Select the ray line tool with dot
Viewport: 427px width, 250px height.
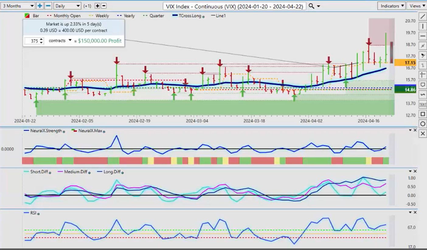423,46
